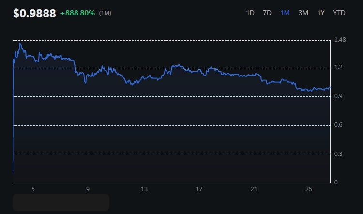Image resolution: width=363 pixels, height=214 pixels.
Task: Select date marker 9 on the x-axis
Action: [x=88, y=189]
